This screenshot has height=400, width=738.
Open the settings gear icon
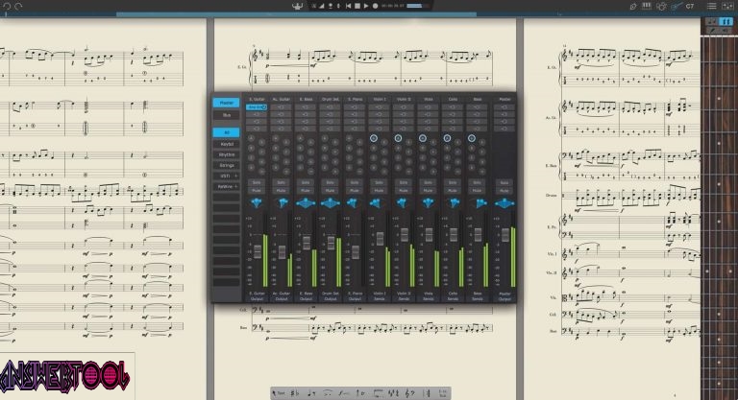[662, 6]
